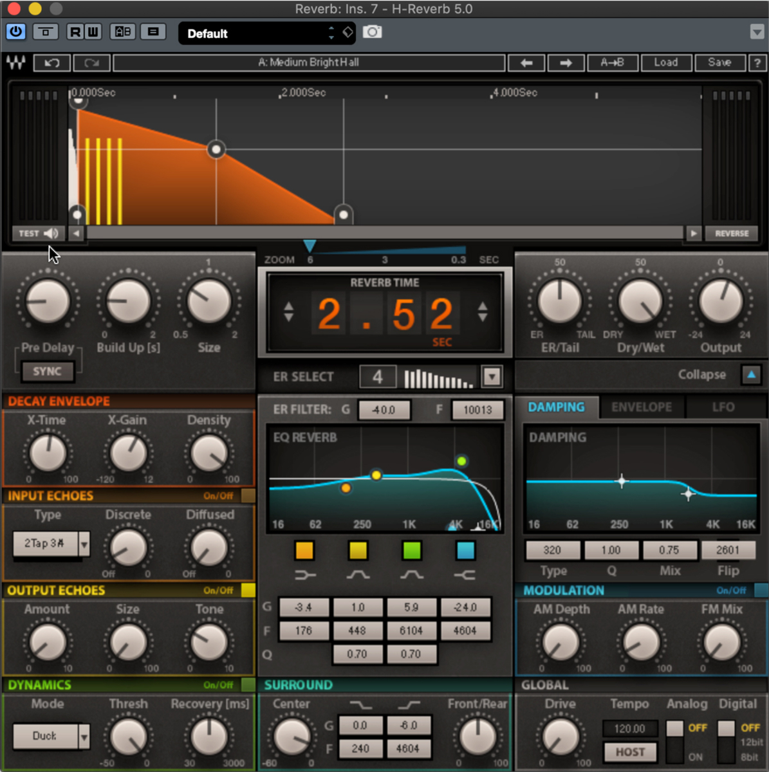The height and width of the screenshot is (772, 769).
Task: Click the Surround low-pass filter shape icon
Action: click(360, 705)
